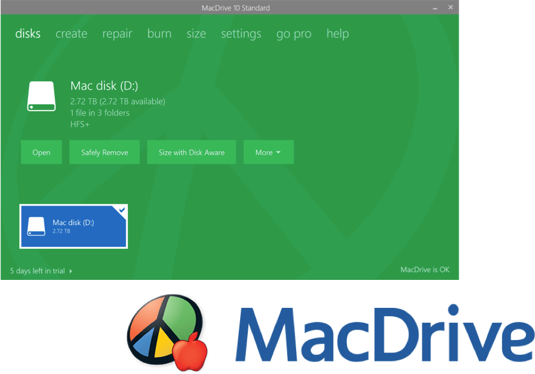Switch to the disks tab
The width and height of the screenshot is (535, 374).
[x=27, y=34]
